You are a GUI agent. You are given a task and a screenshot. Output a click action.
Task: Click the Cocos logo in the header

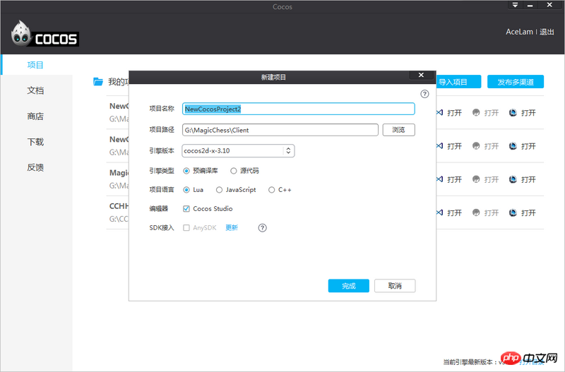[44, 33]
